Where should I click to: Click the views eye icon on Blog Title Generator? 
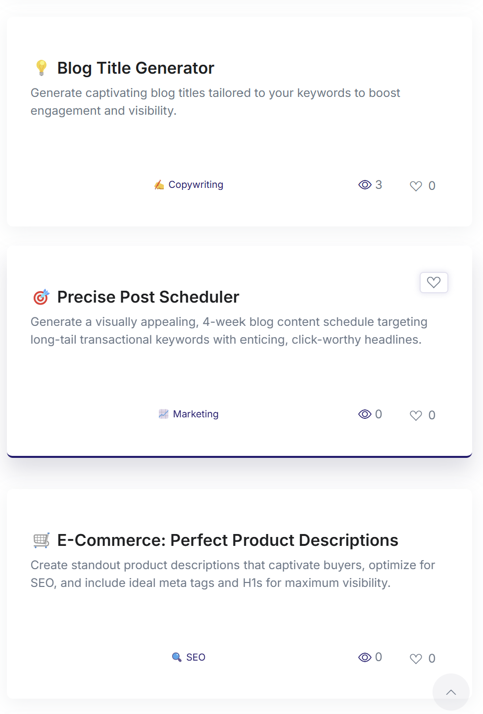coord(365,185)
